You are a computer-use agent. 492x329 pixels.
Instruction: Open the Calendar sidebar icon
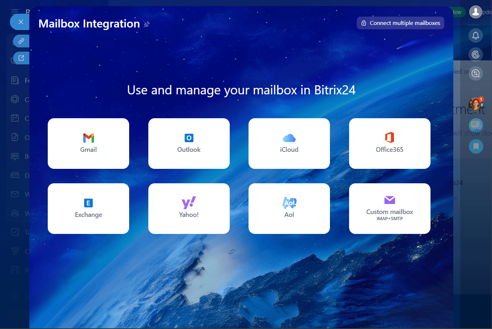(x=15, y=118)
